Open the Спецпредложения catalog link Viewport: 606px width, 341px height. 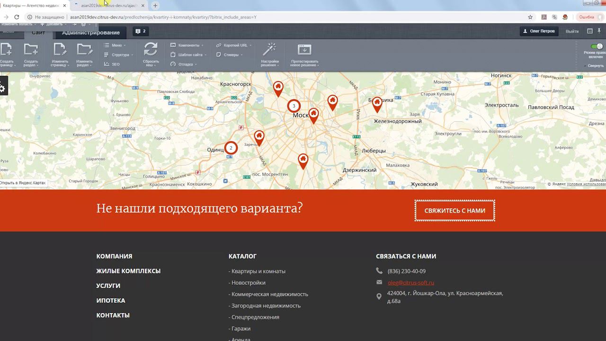[255, 317]
